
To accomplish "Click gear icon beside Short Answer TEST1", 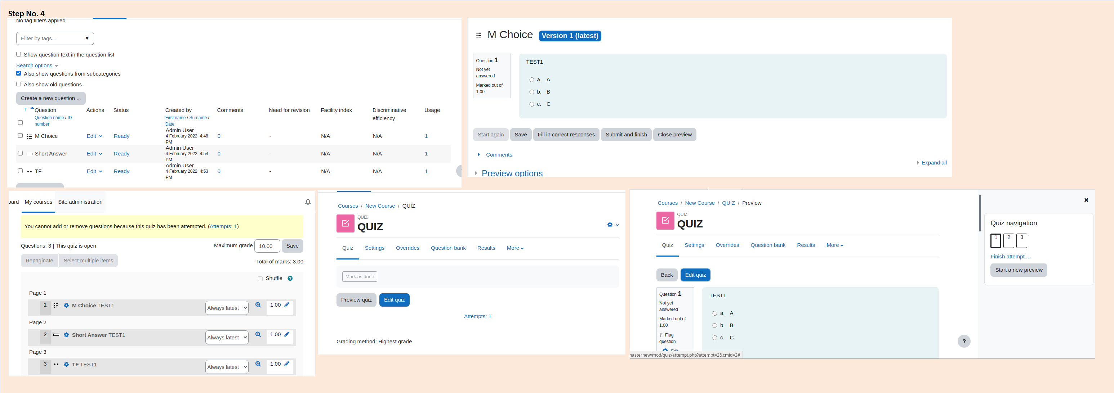I will (66, 335).
